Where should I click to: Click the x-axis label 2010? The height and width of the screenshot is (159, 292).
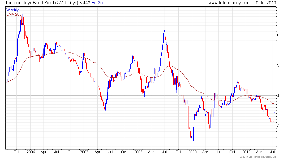pos(246,152)
